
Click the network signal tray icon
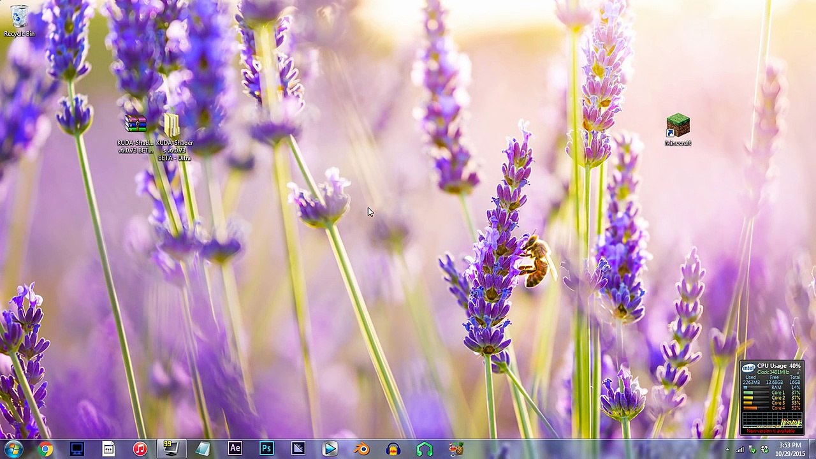pyautogui.click(x=740, y=450)
